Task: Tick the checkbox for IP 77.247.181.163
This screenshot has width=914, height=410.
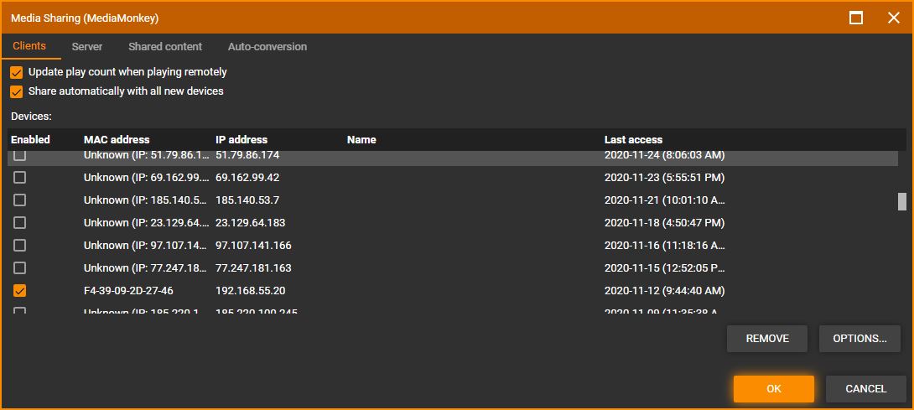Action: point(19,268)
